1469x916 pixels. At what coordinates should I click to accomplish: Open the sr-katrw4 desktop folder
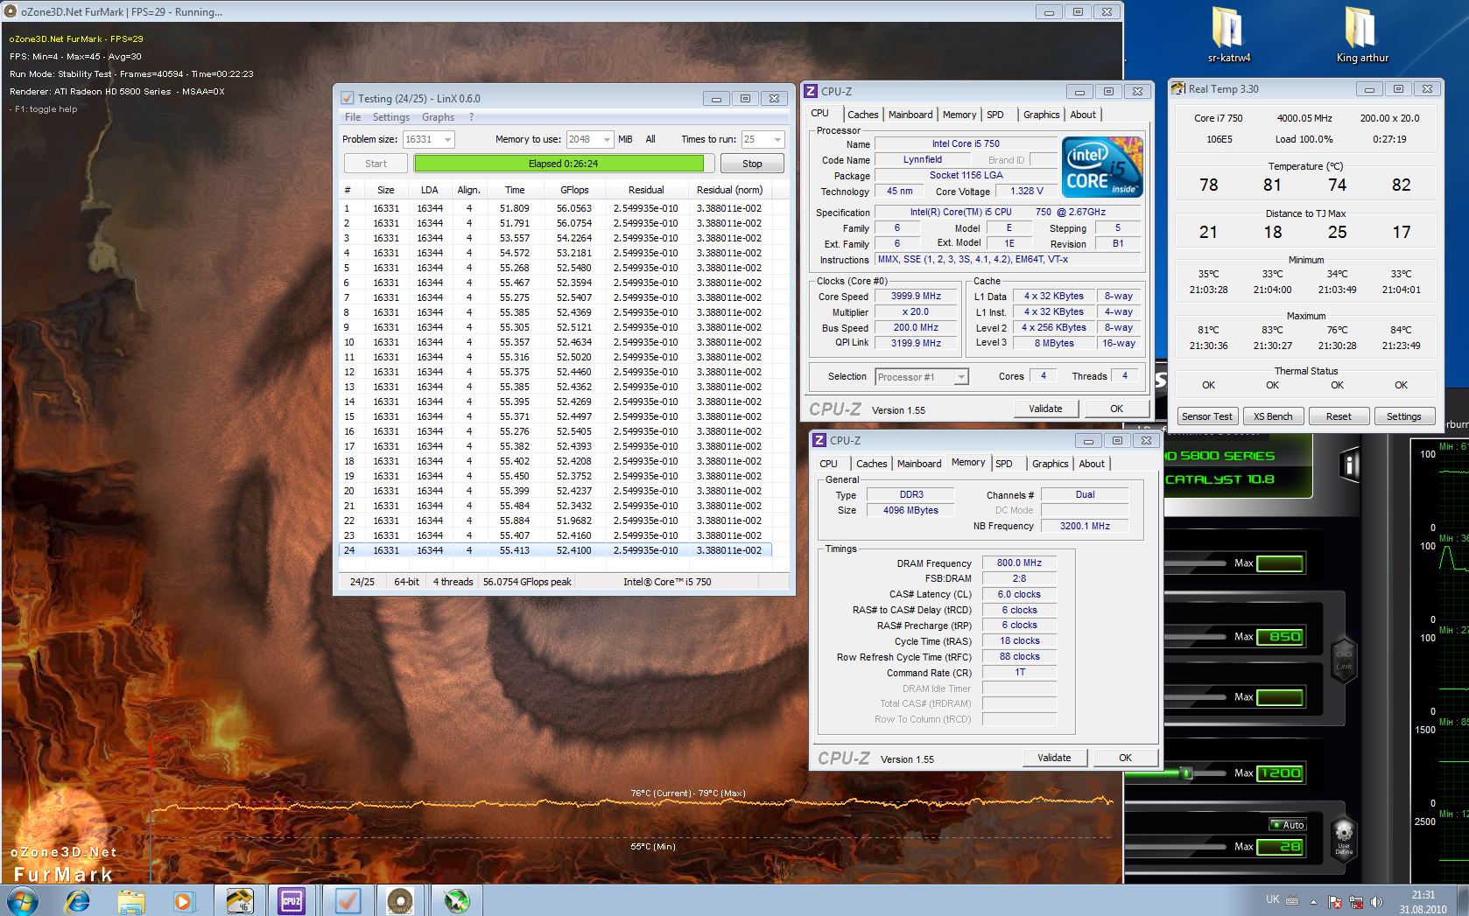[1228, 35]
